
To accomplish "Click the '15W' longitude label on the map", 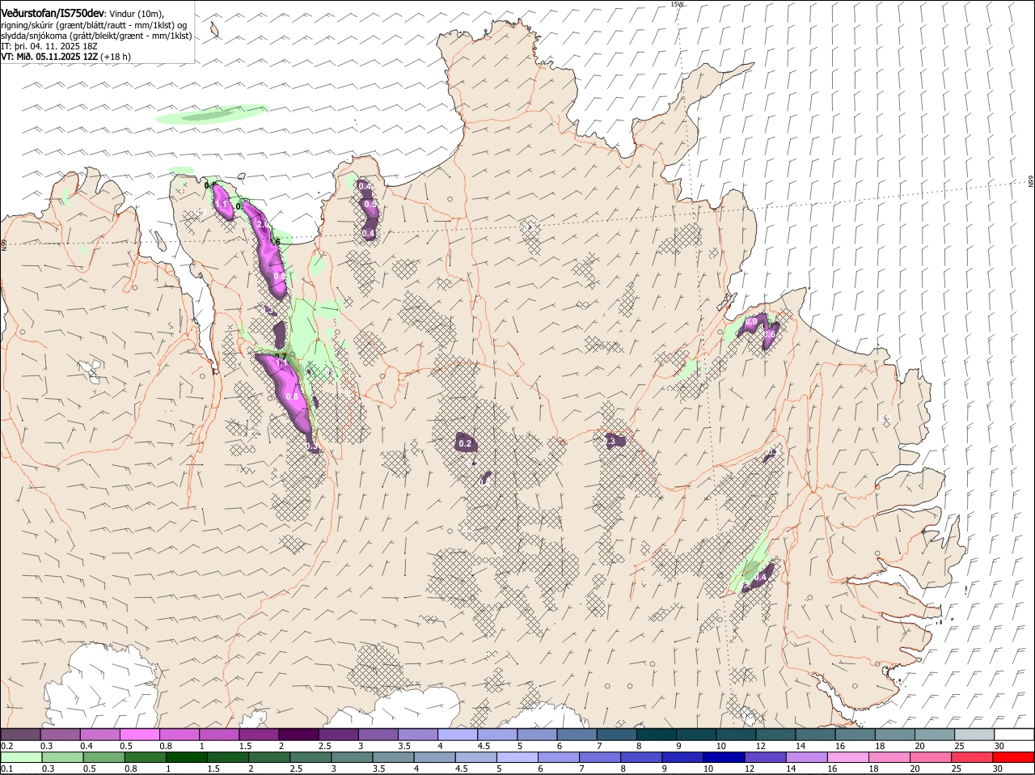I will click(677, 4).
